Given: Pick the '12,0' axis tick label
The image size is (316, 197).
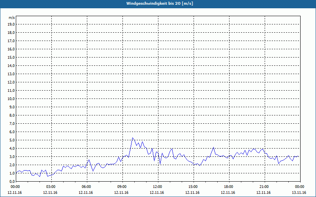Looking at the screenshot, I should point(11,82).
